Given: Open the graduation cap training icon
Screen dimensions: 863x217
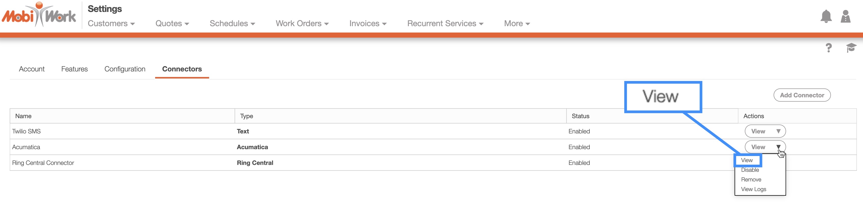Looking at the screenshot, I should click(851, 48).
